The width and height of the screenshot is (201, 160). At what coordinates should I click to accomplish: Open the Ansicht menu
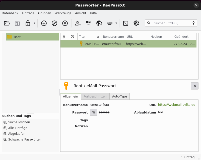pos(81,13)
